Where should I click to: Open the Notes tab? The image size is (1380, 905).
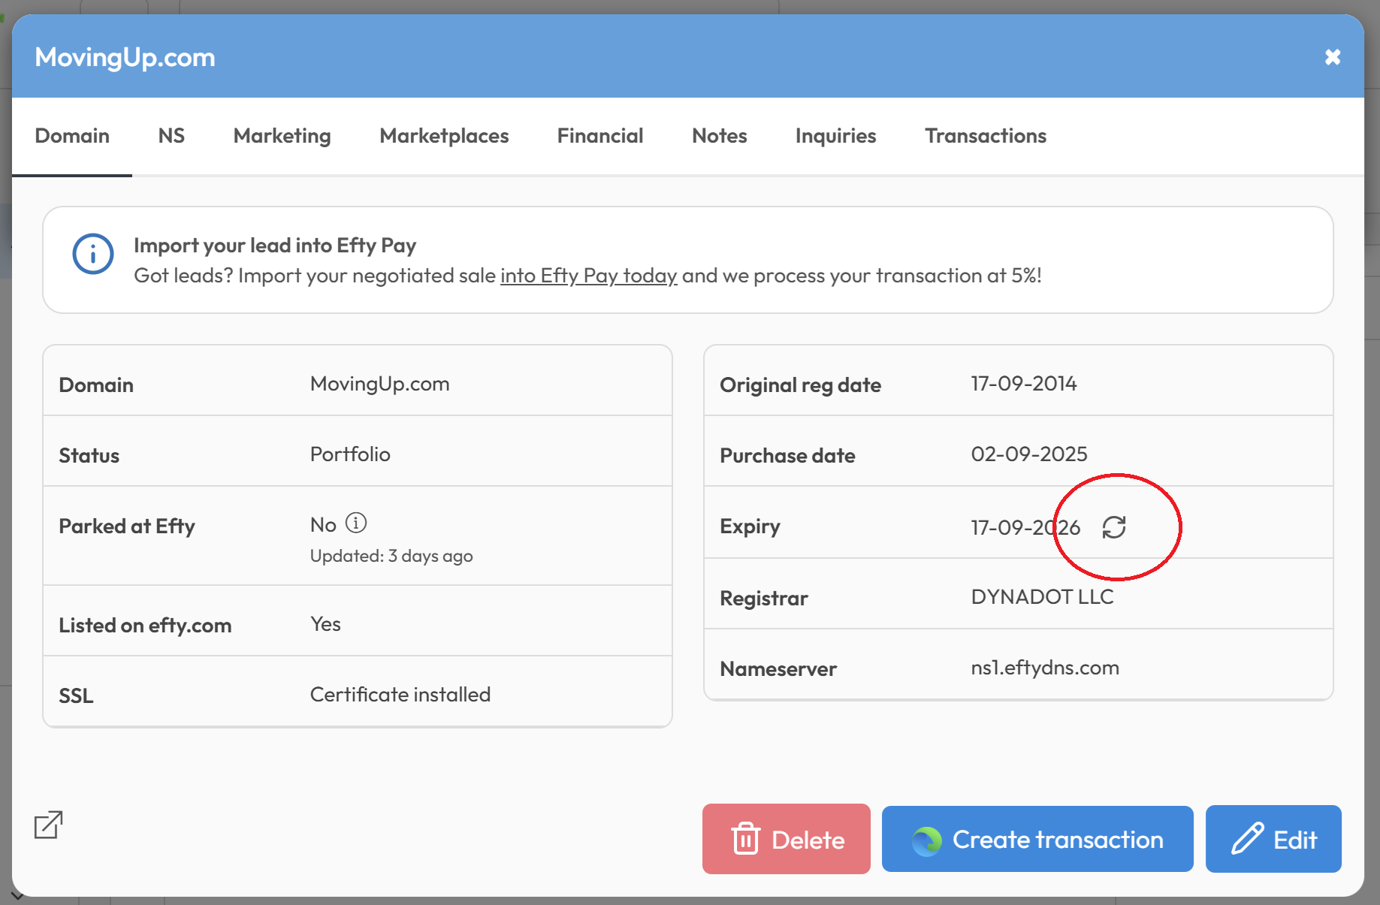click(719, 136)
